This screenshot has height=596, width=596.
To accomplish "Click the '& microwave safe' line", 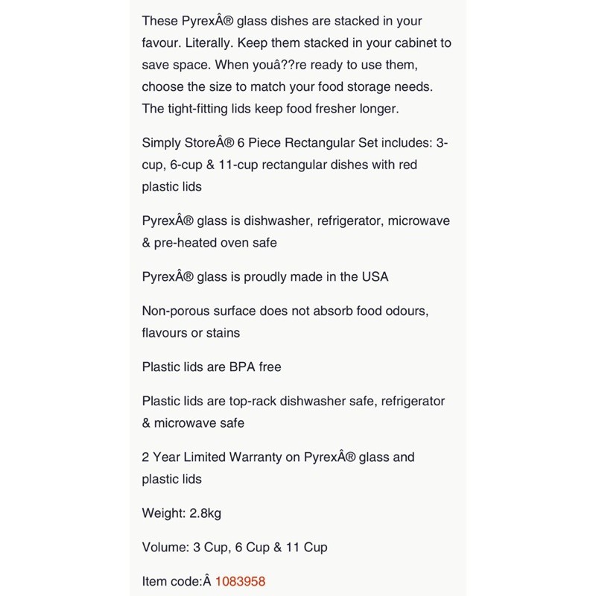I will coord(192,423).
